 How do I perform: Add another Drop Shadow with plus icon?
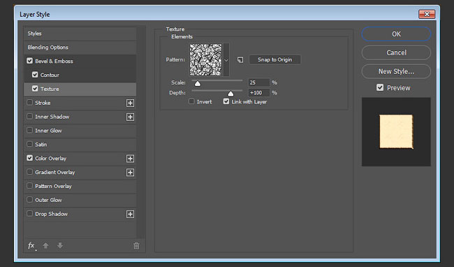coord(131,215)
